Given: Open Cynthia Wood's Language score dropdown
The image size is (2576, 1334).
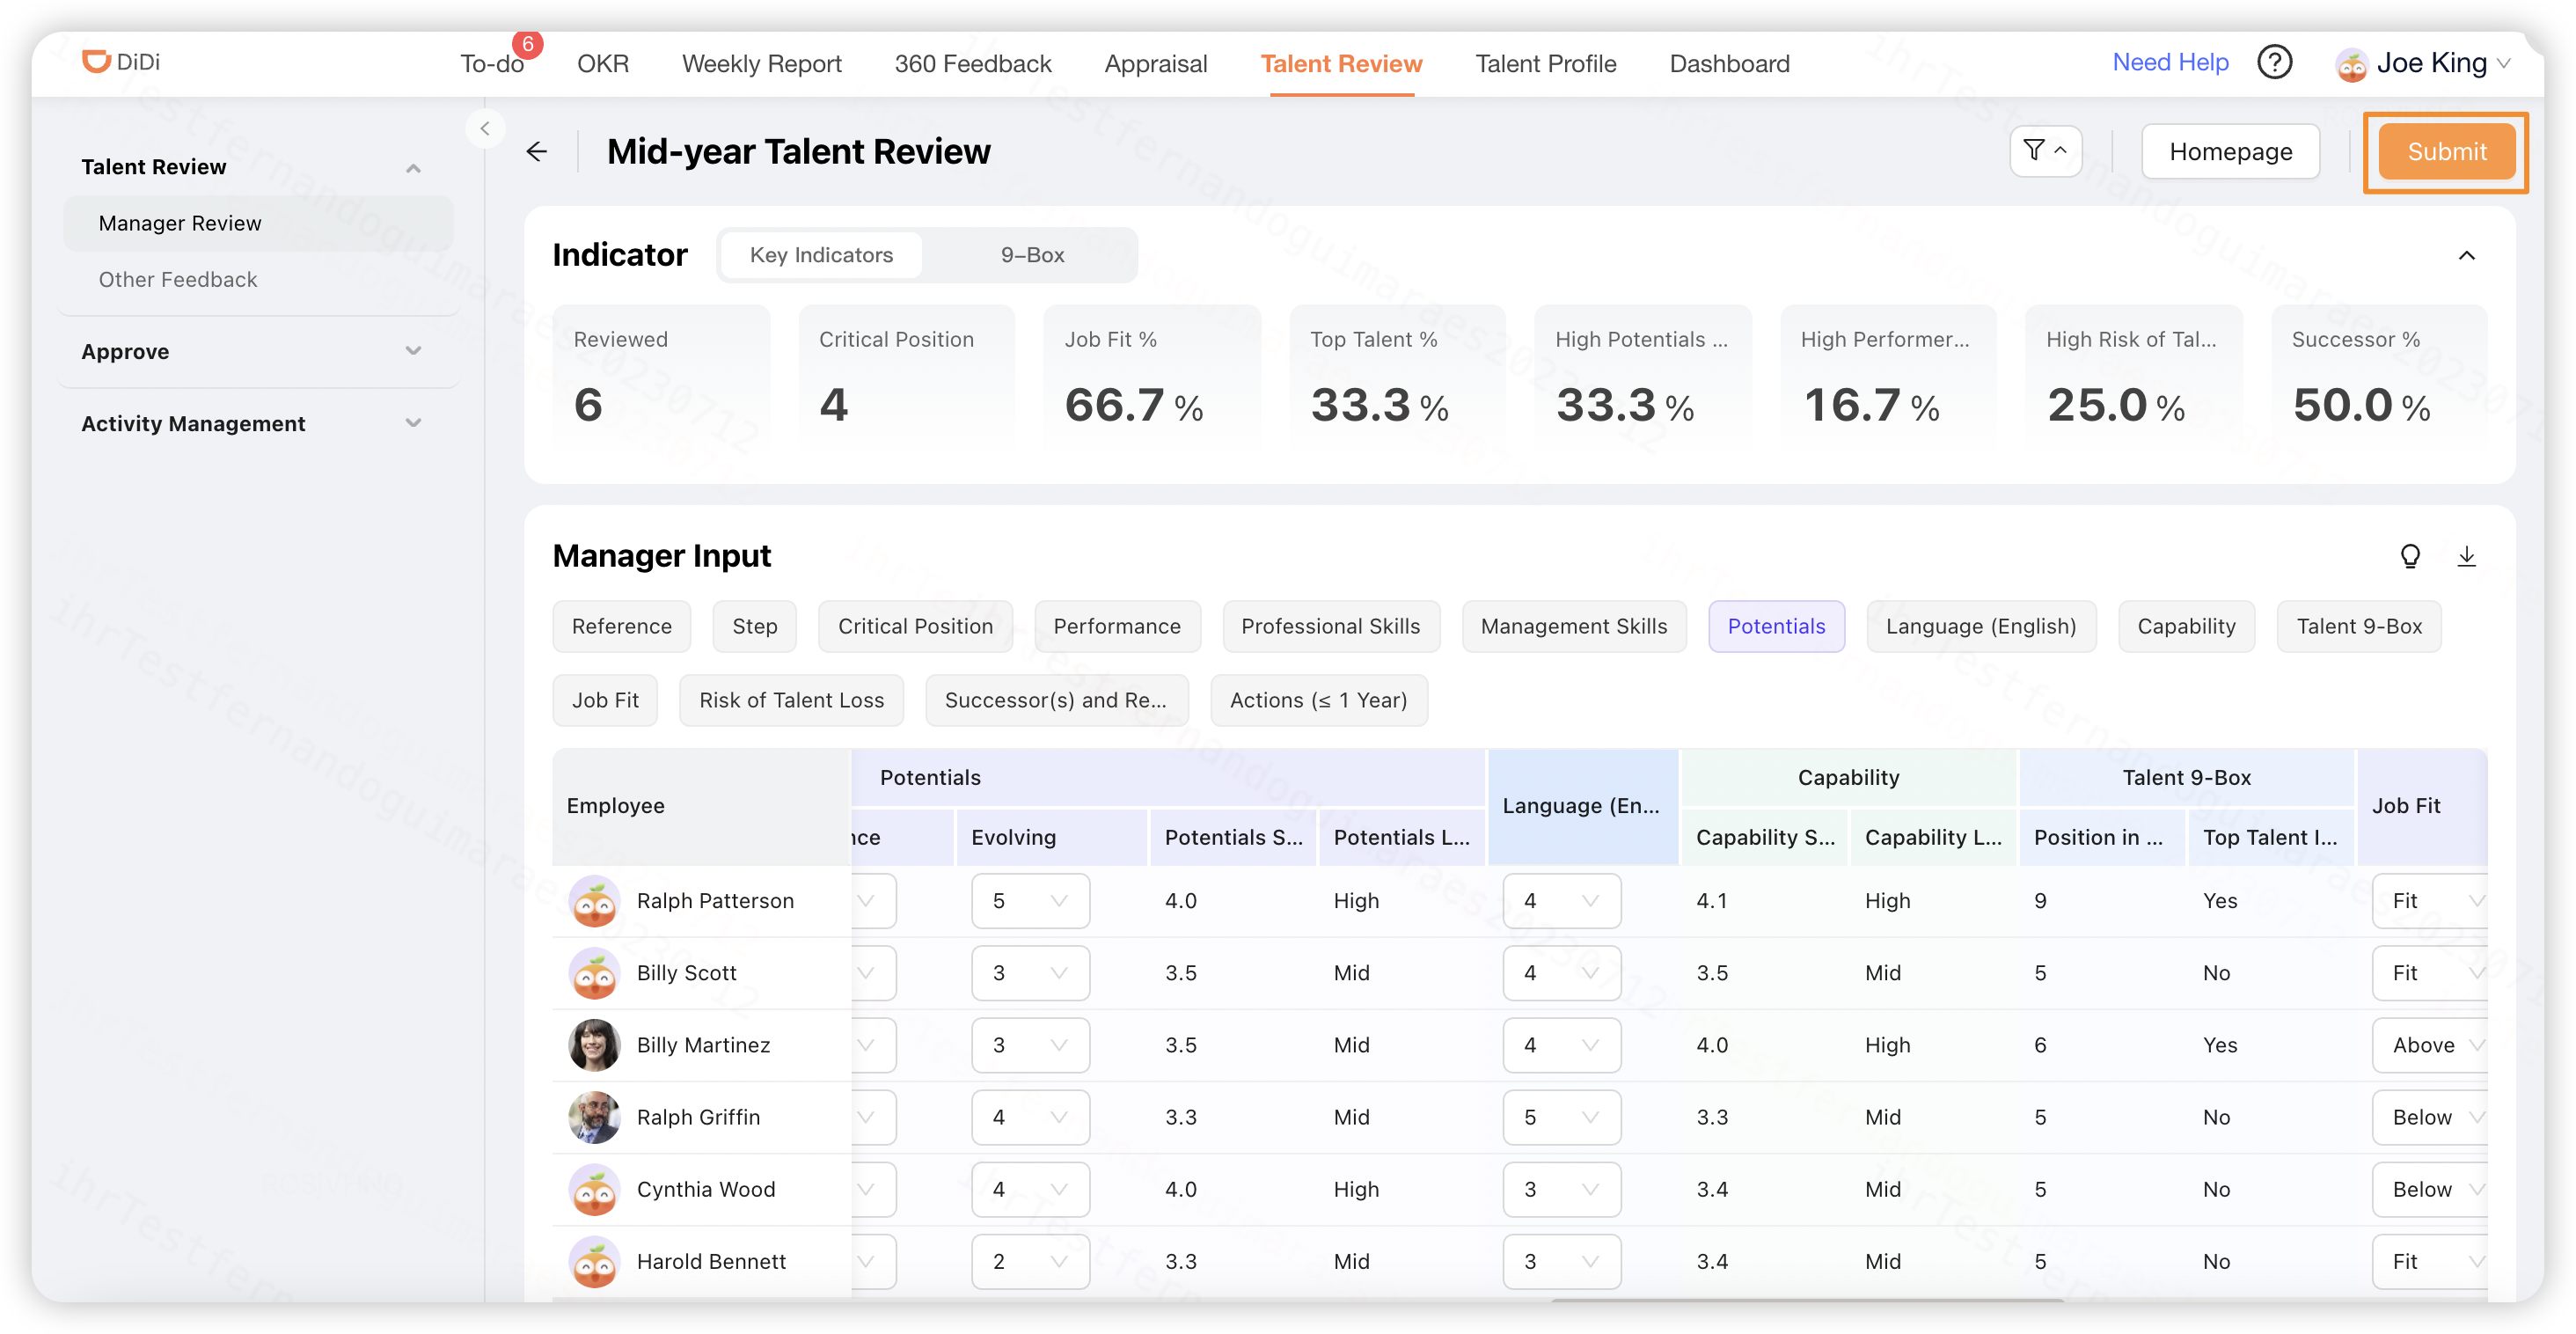Looking at the screenshot, I should pyautogui.click(x=1561, y=1189).
